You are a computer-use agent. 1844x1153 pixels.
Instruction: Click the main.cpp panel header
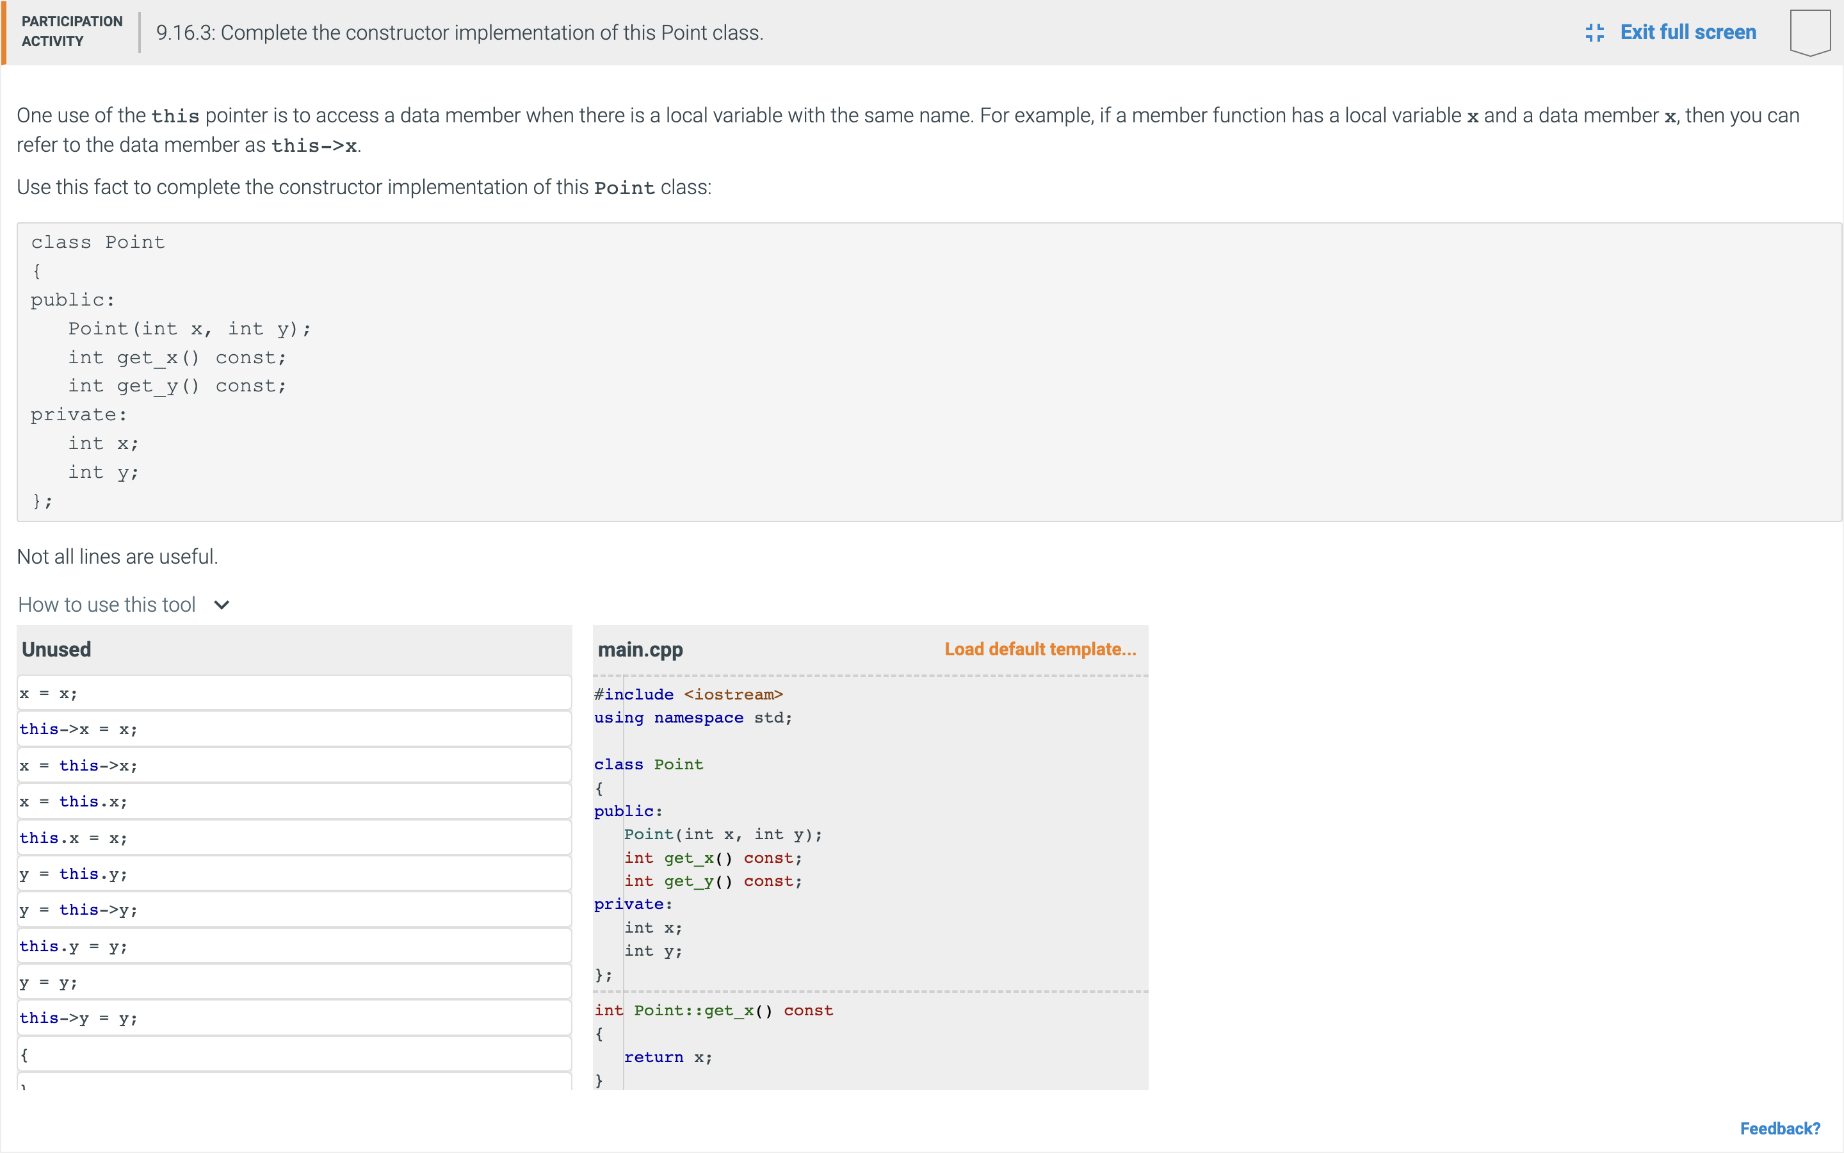(640, 650)
